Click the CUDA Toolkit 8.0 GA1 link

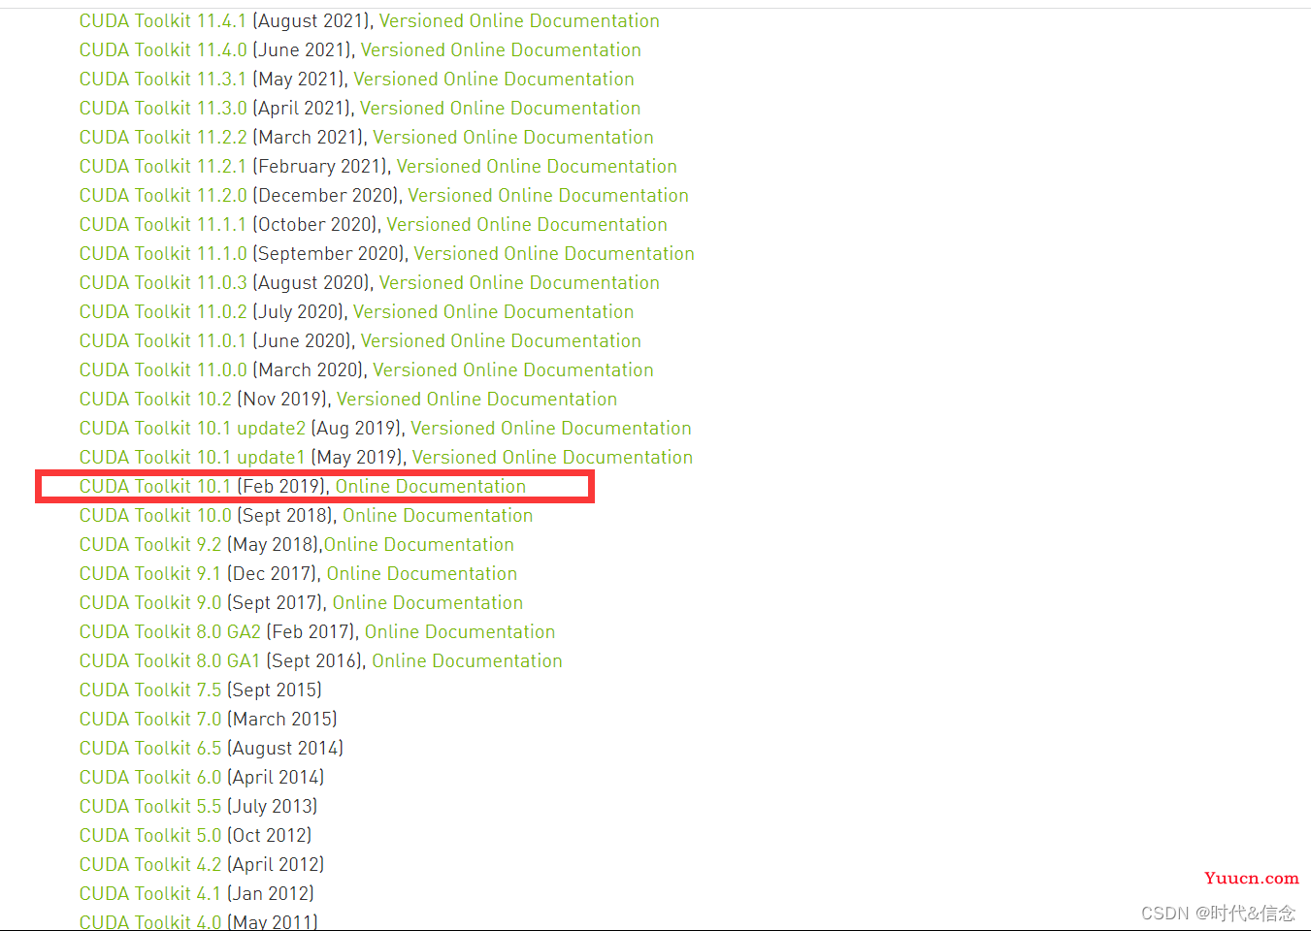[x=170, y=660]
